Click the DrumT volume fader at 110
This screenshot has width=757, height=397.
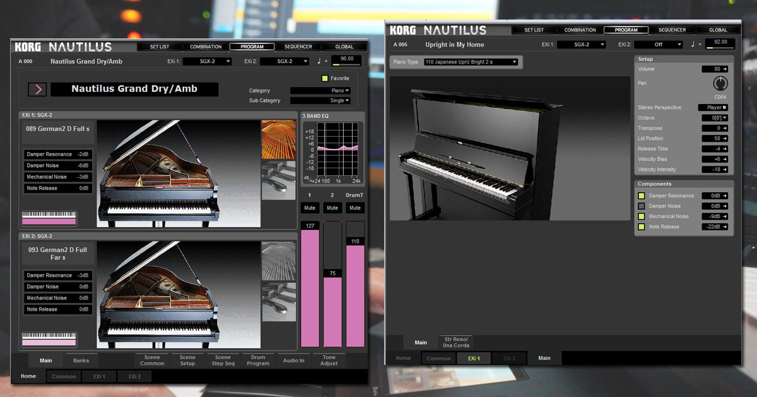coord(355,284)
